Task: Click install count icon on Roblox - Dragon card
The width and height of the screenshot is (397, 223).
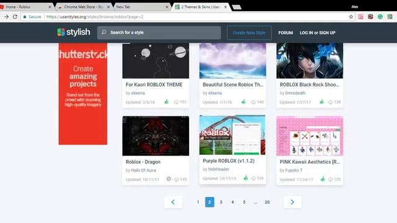Action: coord(176,179)
